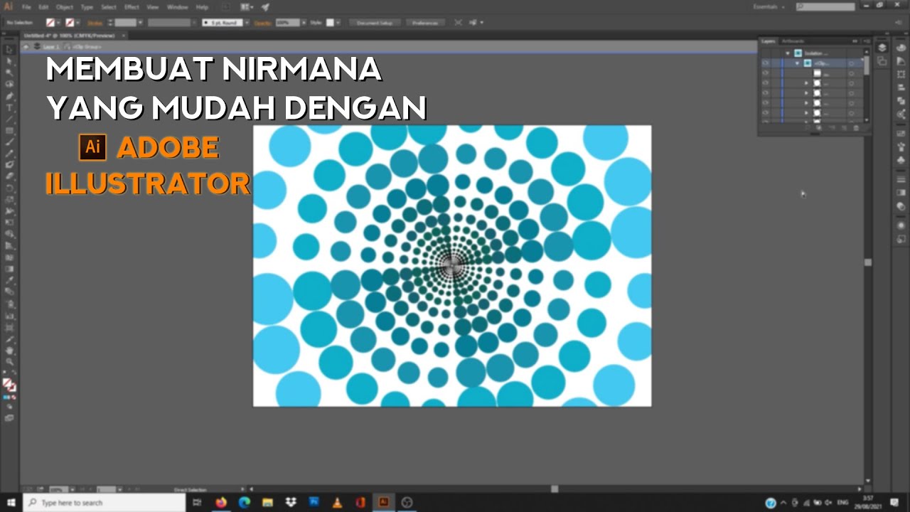Click target circle of the Clip Group row

(x=851, y=63)
